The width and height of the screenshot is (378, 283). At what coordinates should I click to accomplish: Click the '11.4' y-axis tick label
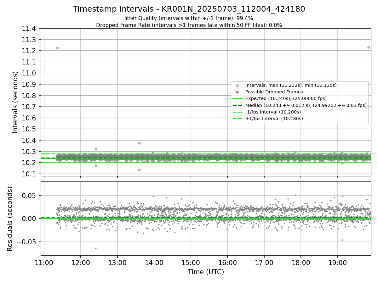29,29
